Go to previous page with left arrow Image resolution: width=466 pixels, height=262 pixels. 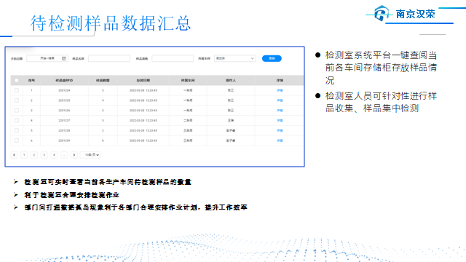point(14,155)
